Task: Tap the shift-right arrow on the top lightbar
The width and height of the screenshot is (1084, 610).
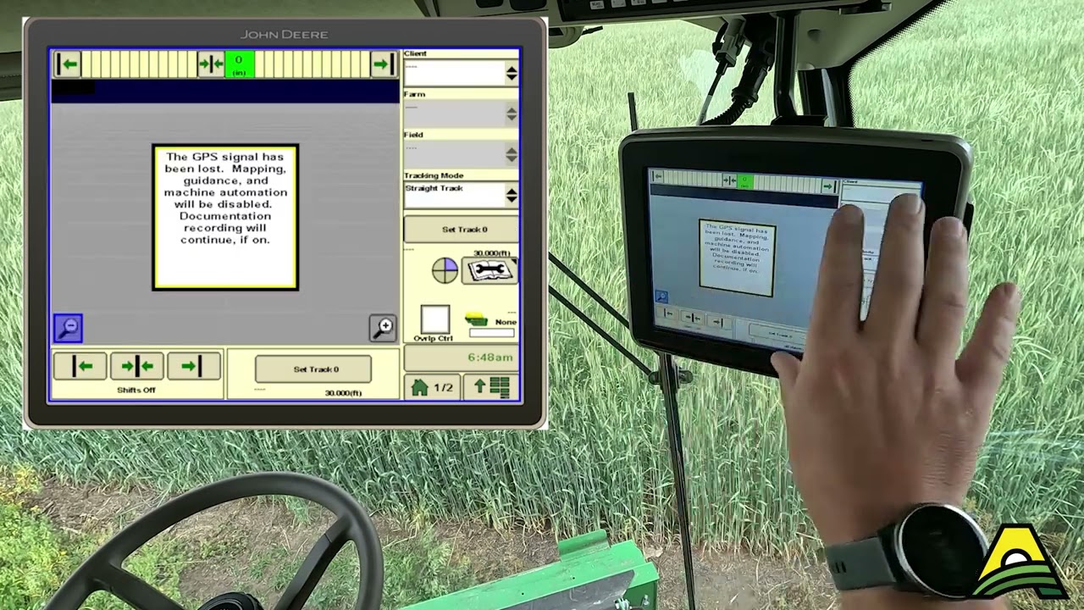Action: [x=382, y=64]
